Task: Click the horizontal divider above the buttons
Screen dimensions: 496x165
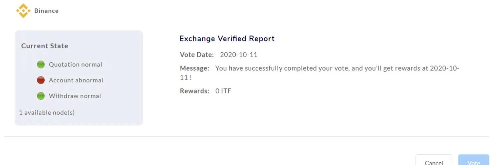Action: pos(246,137)
